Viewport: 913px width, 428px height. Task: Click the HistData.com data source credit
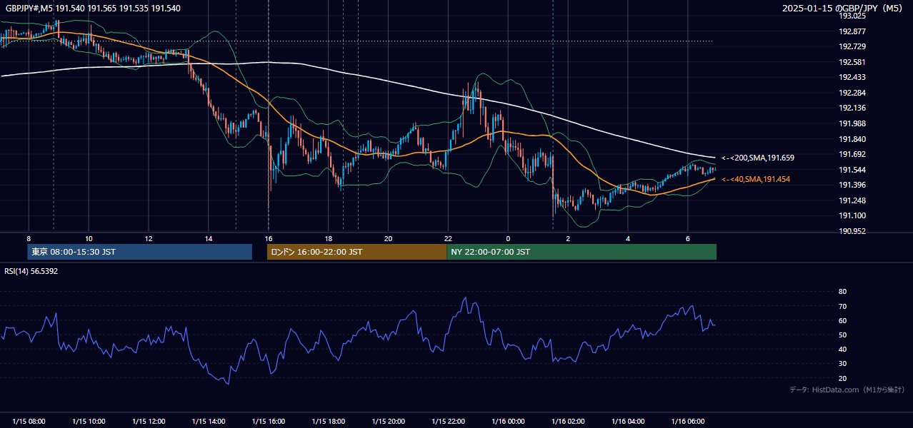847,389
